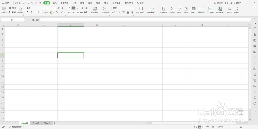The image size is (258, 129).
Task: Click the Justify alignment icon
Action: 82,12
